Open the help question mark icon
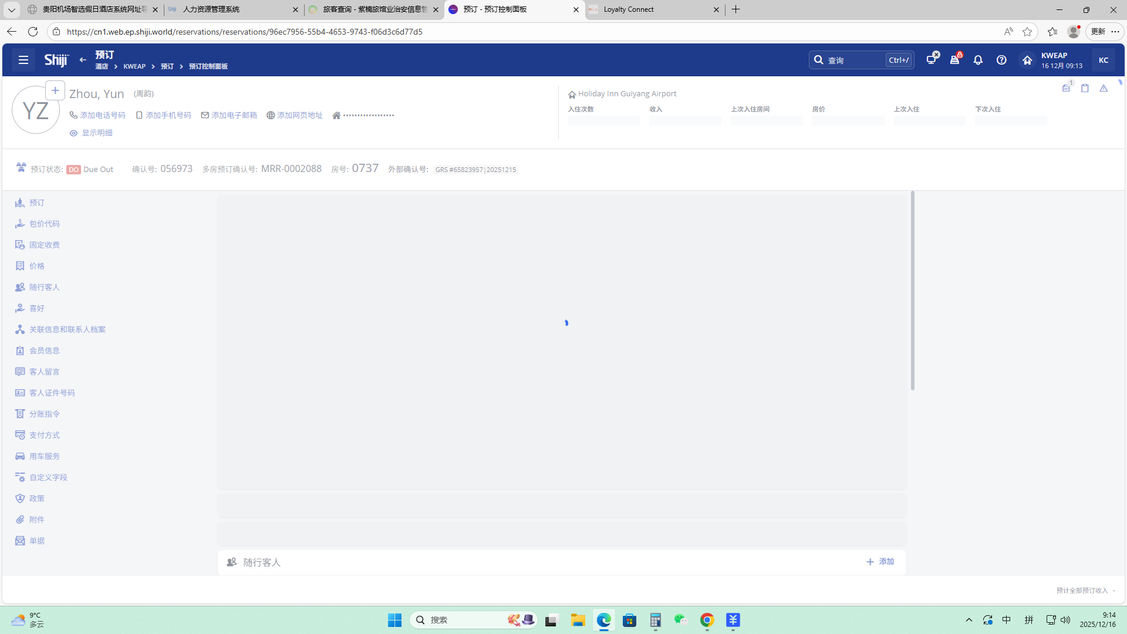The image size is (1127, 634). coord(1001,60)
